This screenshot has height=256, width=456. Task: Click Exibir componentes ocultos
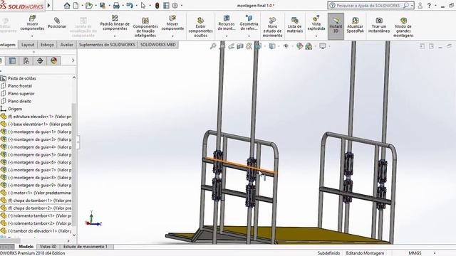point(200,27)
